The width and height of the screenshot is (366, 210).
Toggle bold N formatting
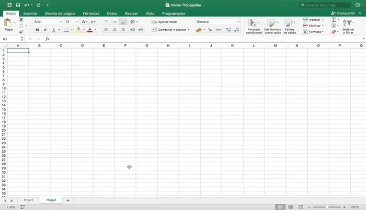(x=37, y=30)
